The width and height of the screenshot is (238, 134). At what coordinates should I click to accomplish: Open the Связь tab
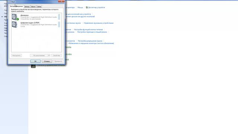tap(39, 7)
